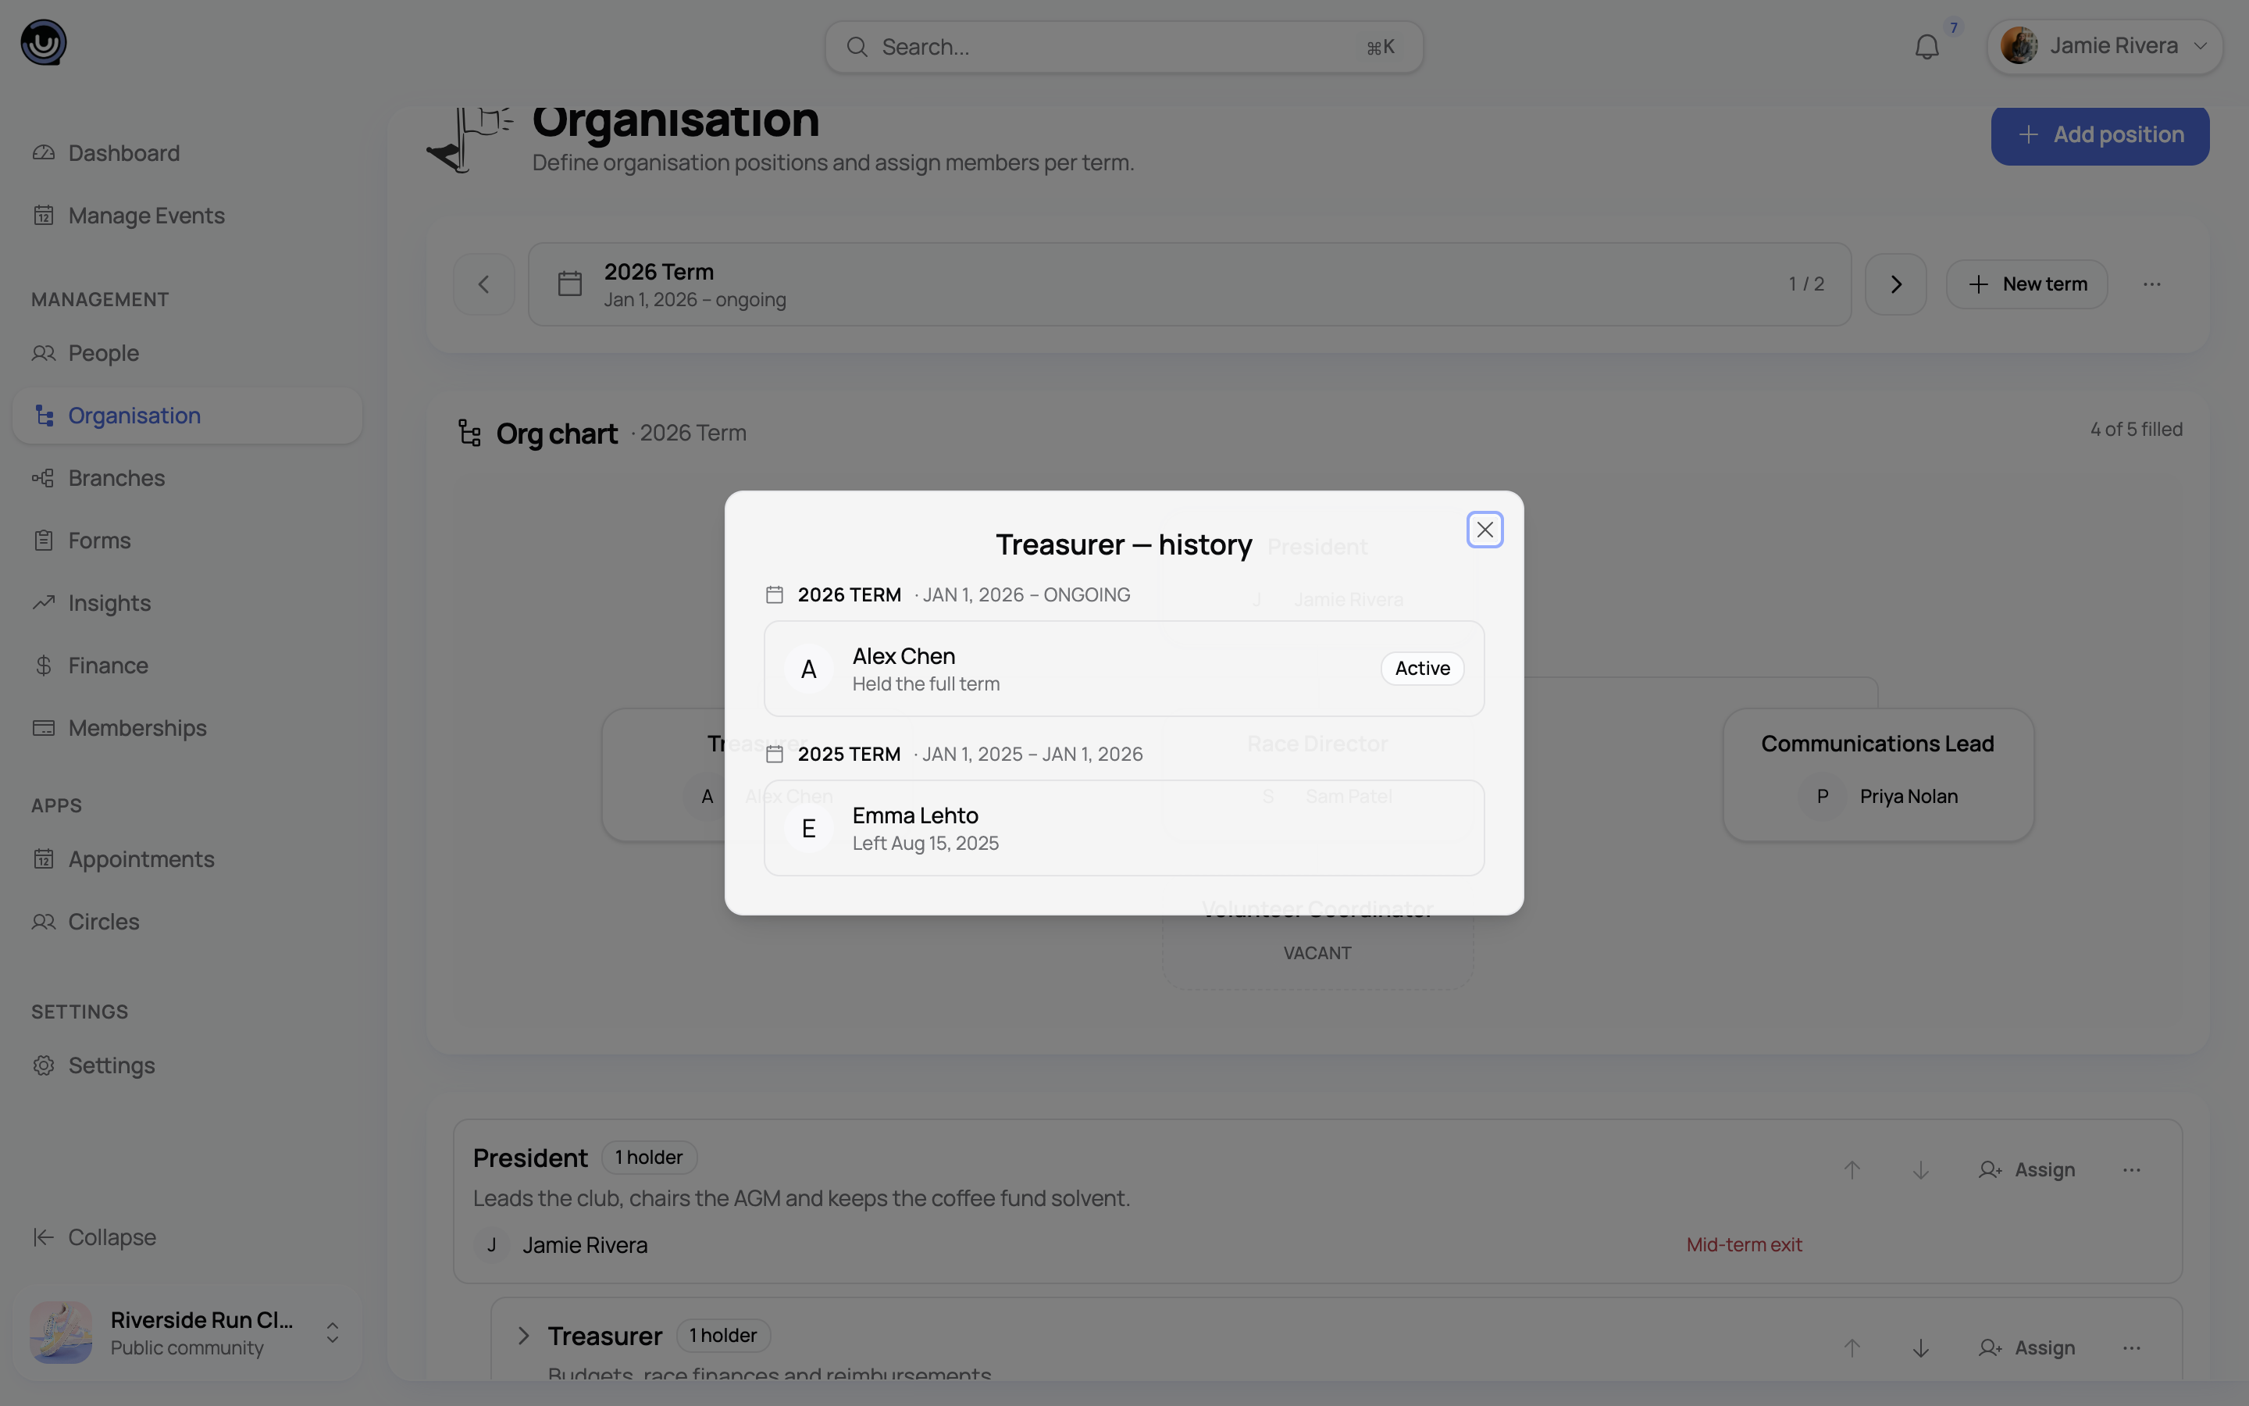Click the 2025 TERM heading in the dialog
Screen dimensions: 2249x1406
[x=850, y=754]
